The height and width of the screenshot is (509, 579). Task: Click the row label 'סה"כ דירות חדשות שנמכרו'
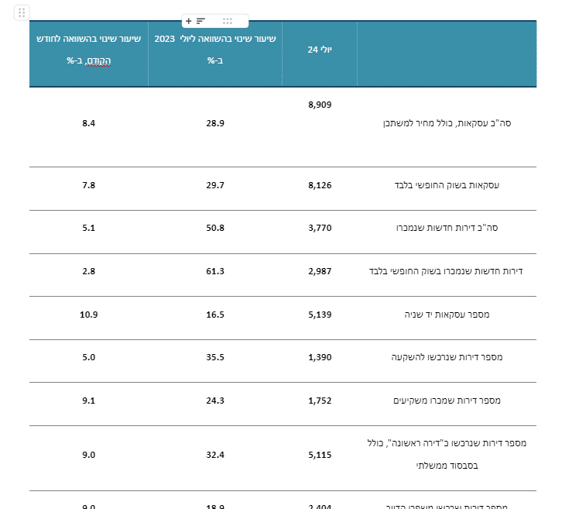(447, 228)
